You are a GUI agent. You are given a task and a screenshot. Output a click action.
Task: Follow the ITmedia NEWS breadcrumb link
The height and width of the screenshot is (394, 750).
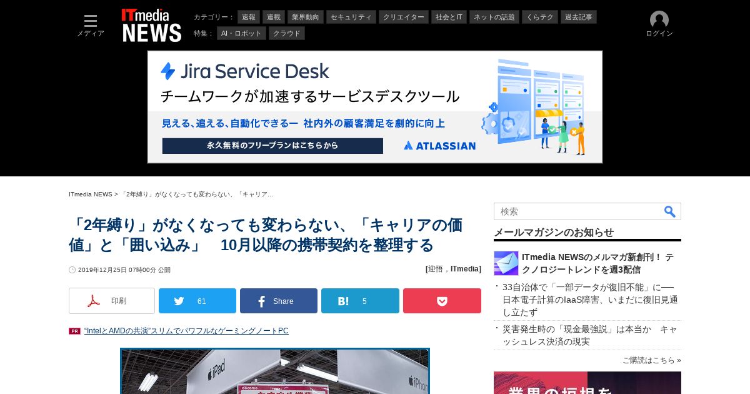point(91,194)
